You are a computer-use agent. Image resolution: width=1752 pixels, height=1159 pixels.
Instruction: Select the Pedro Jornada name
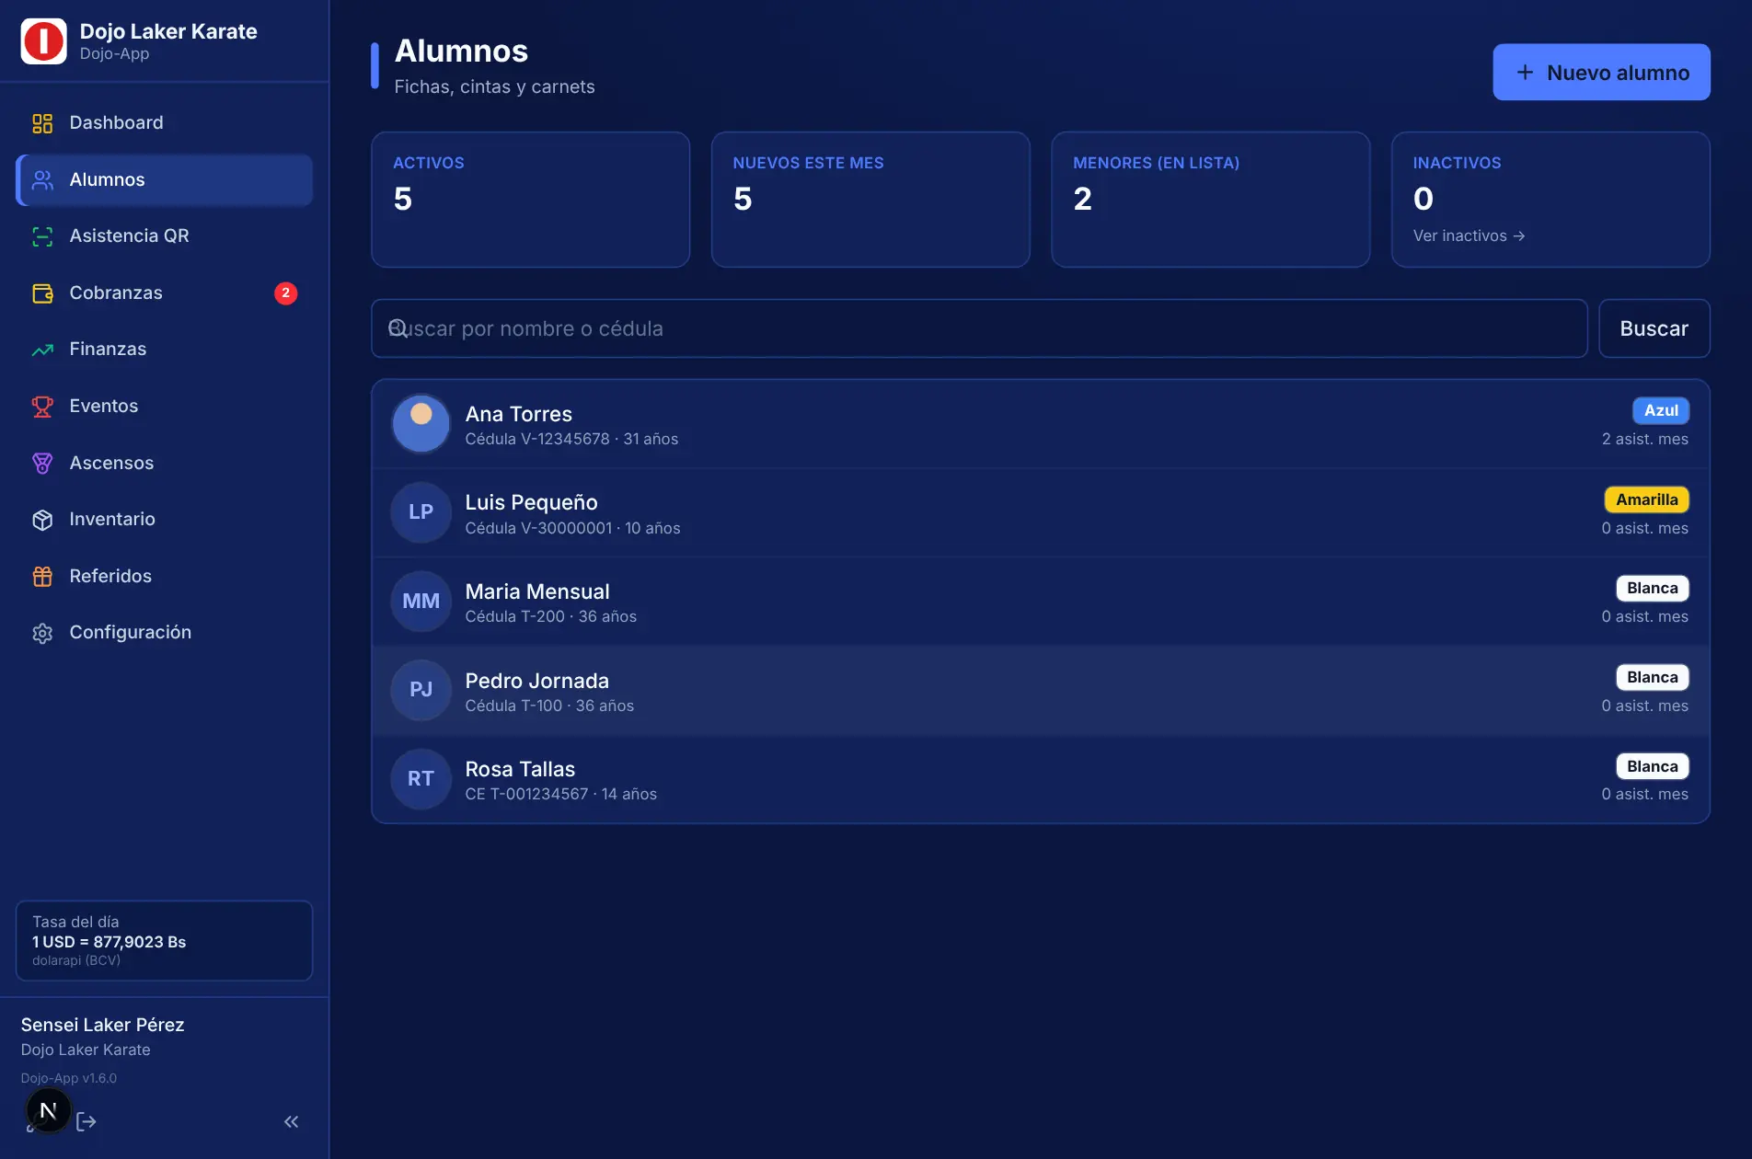pos(536,681)
